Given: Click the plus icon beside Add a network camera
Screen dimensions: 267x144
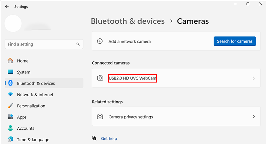Looking at the screenshot, I should tap(99, 41).
